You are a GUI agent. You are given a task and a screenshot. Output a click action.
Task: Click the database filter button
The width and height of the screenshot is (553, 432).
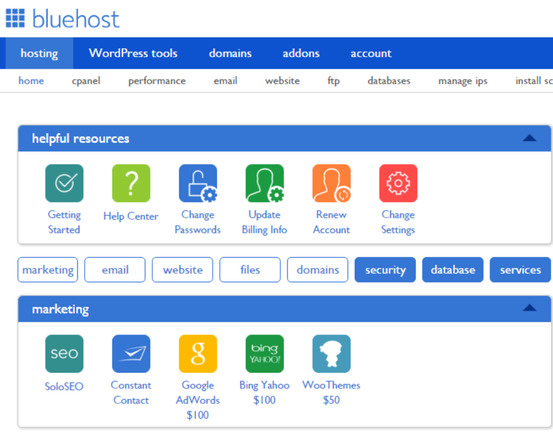coord(453,270)
